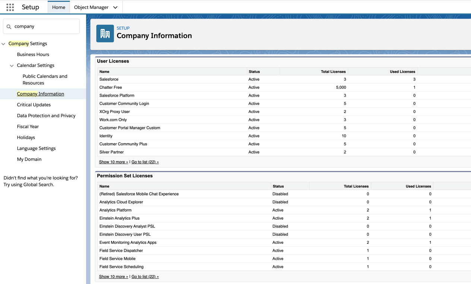This screenshot has height=284, width=471.
Task: Click XOrg Proxy User license name
Action: tap(114, 112)
